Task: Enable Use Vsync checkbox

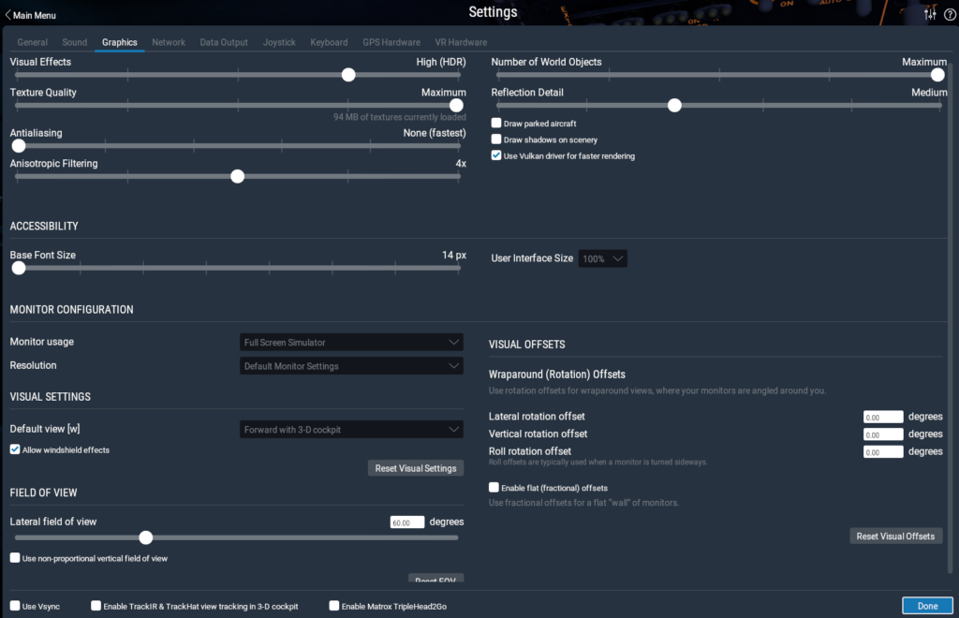Action: 15,606
